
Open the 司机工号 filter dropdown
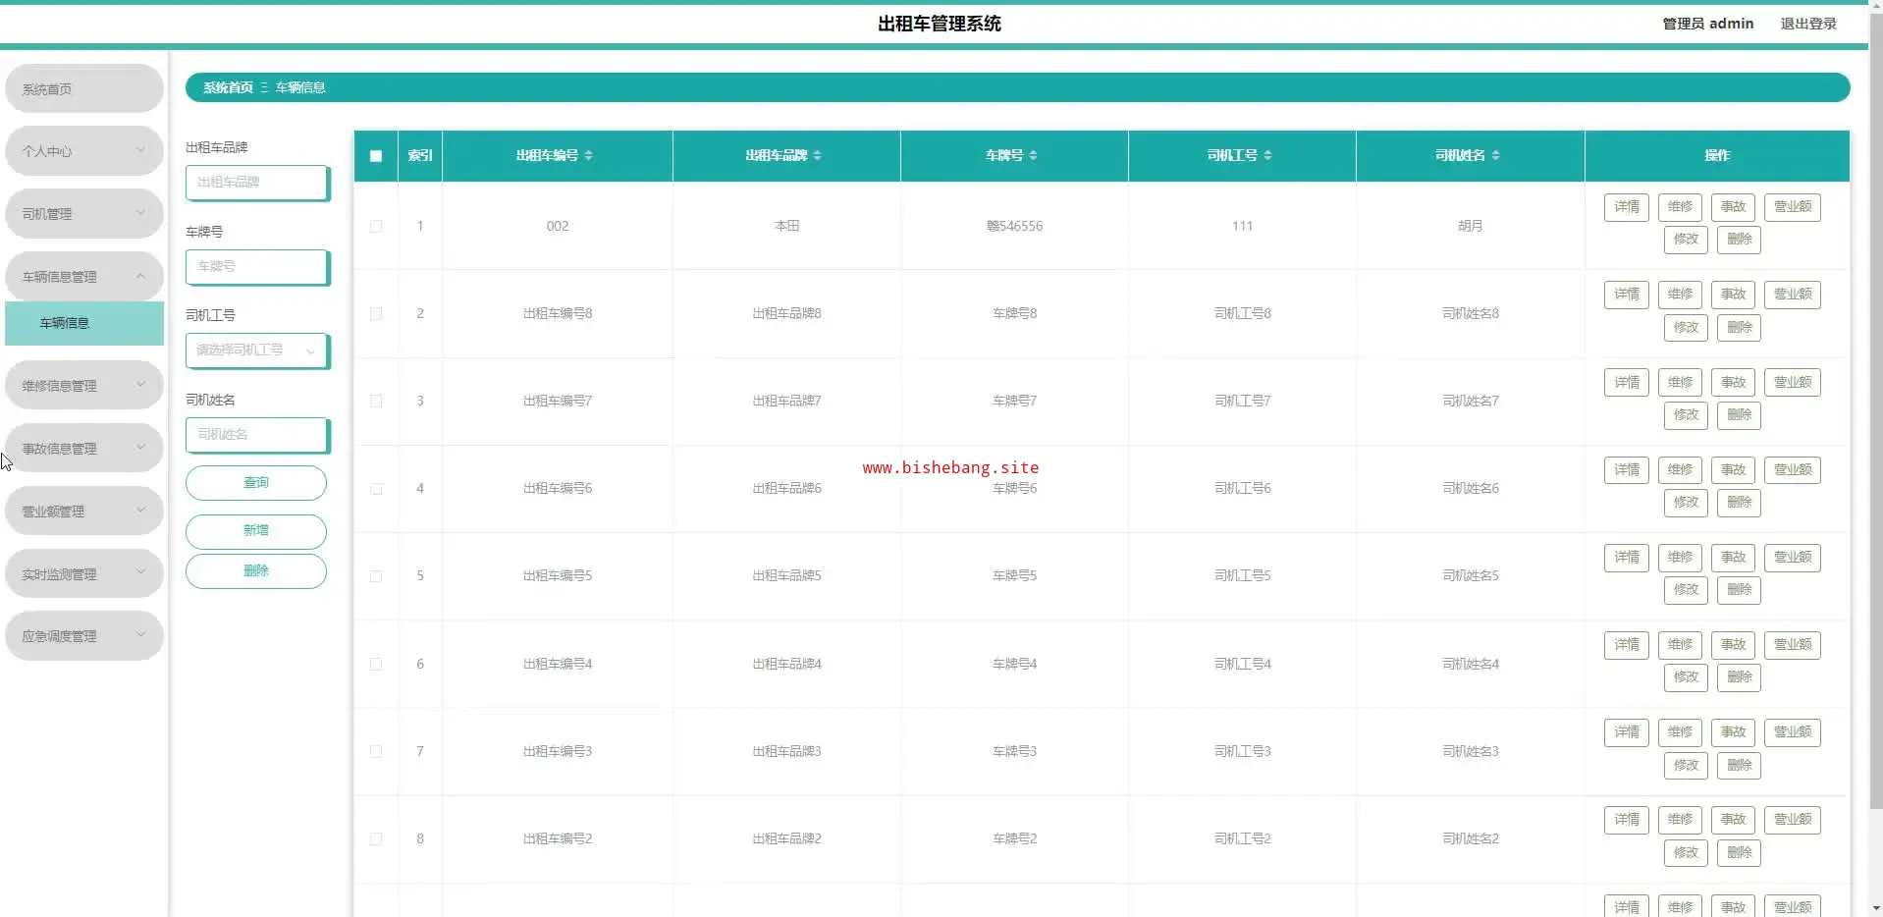point(257,351)
